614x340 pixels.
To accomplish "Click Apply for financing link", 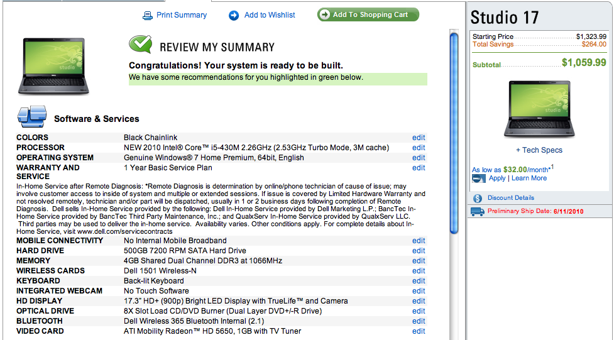I will point(497,178).
